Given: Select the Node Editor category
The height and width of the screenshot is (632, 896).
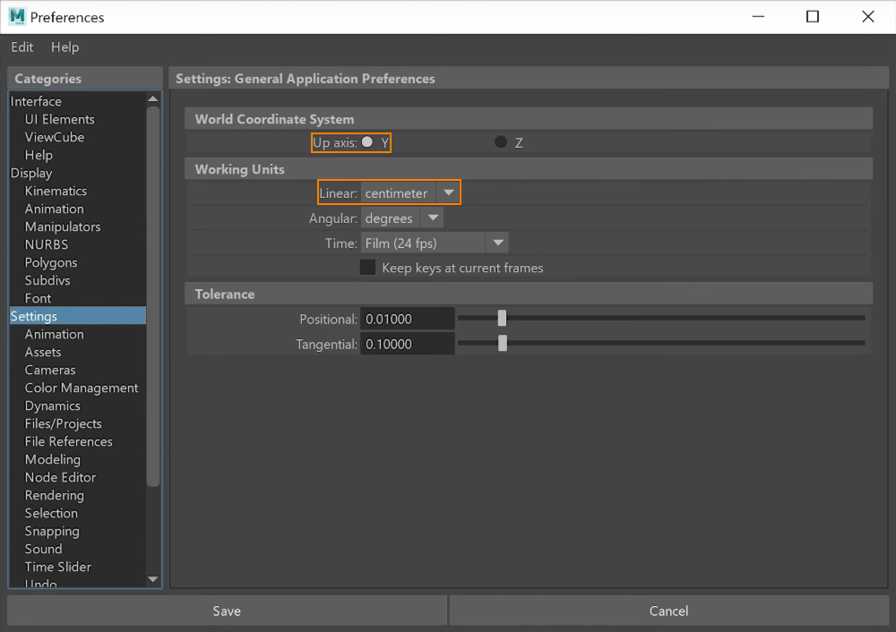Looking at the screenshot, I should 78,477.
